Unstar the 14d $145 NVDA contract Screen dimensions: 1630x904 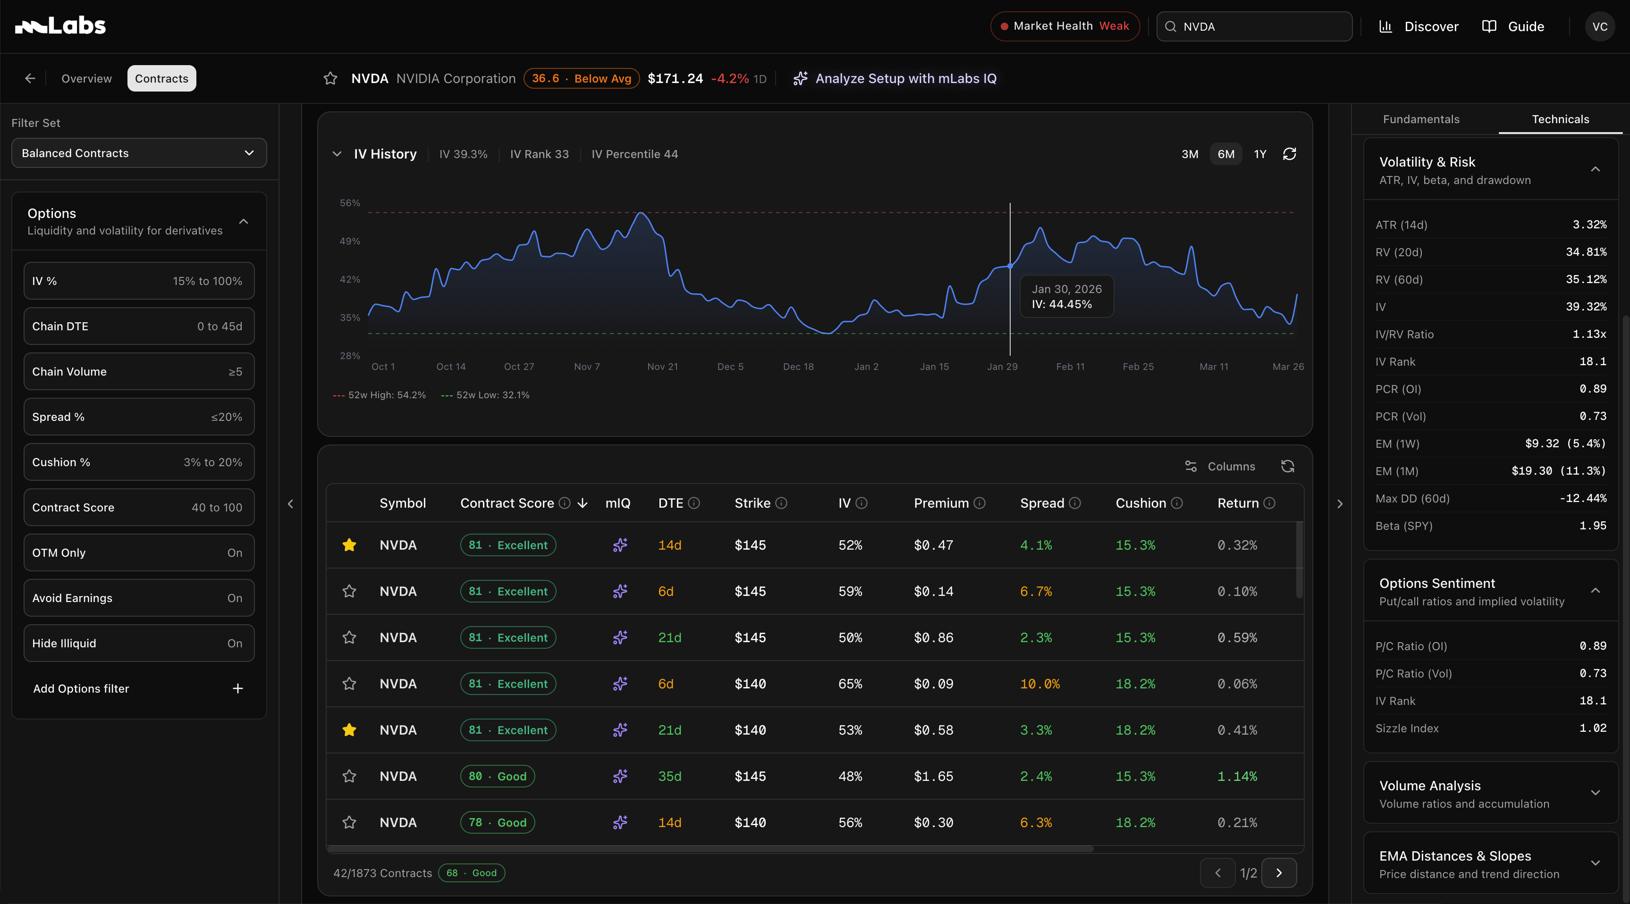pyautogui.click(x=349, y=544)
